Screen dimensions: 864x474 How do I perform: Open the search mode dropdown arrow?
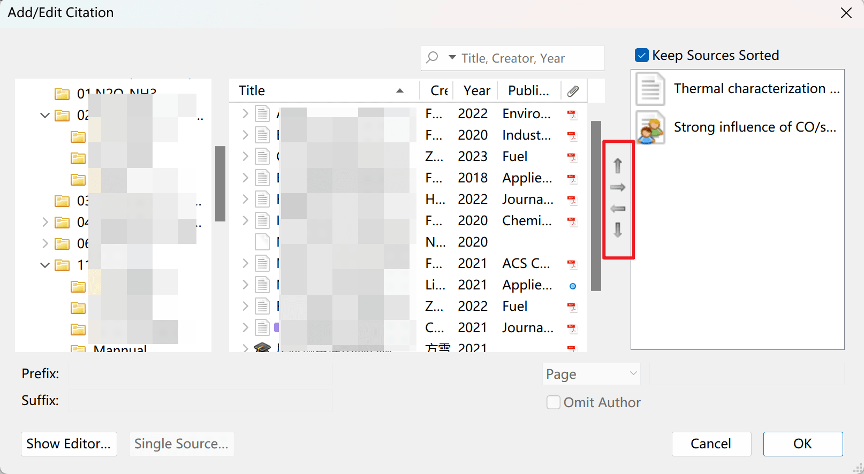tap(452, 57)
